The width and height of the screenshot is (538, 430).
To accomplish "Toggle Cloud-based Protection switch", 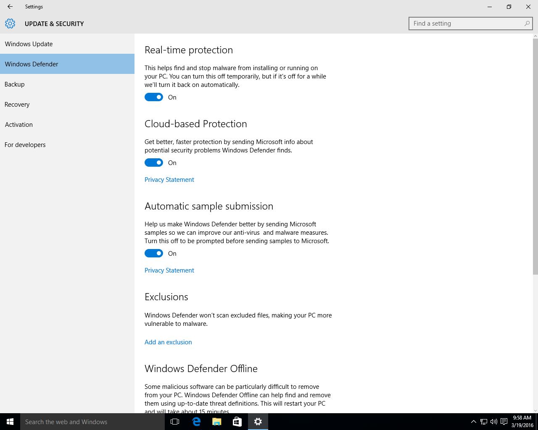I will (x=154, y=163).
